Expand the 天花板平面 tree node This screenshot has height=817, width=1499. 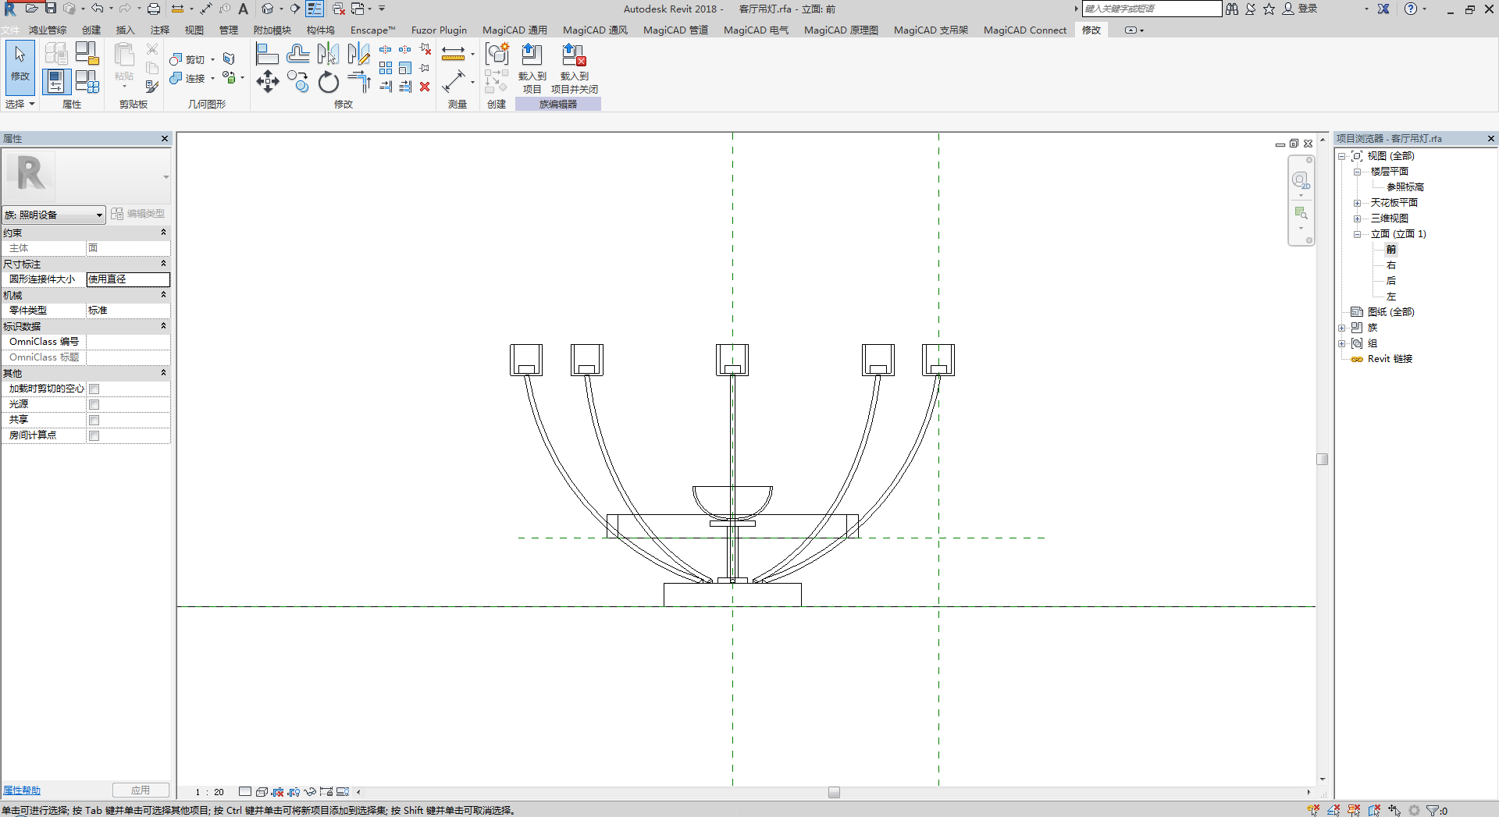[x=1357, y=203]
